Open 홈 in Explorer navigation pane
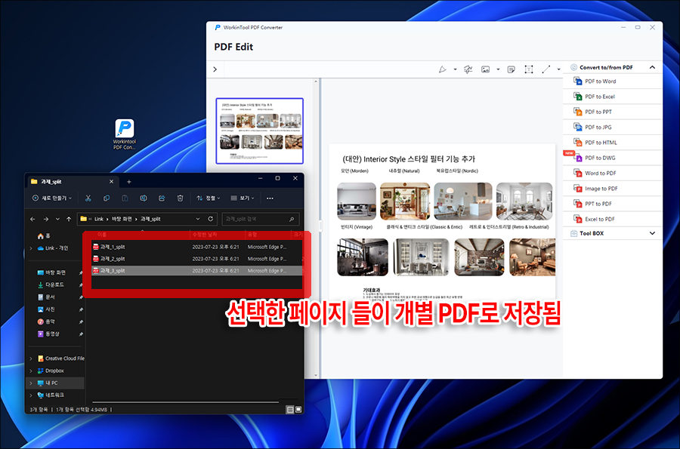Screen dimensions: 680x449 coord(44,236)
